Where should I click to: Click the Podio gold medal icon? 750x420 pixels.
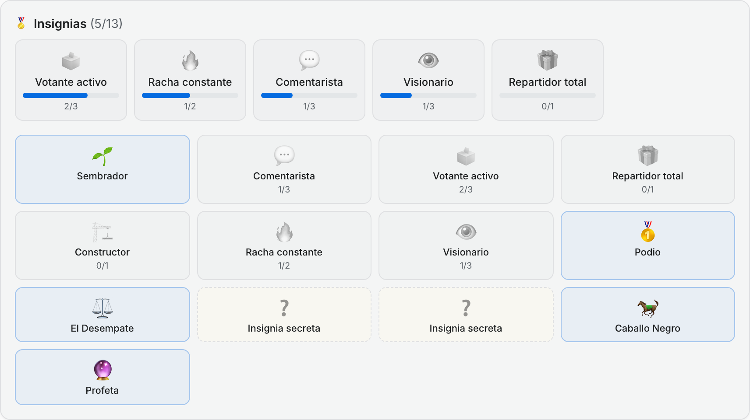[647, 232]
